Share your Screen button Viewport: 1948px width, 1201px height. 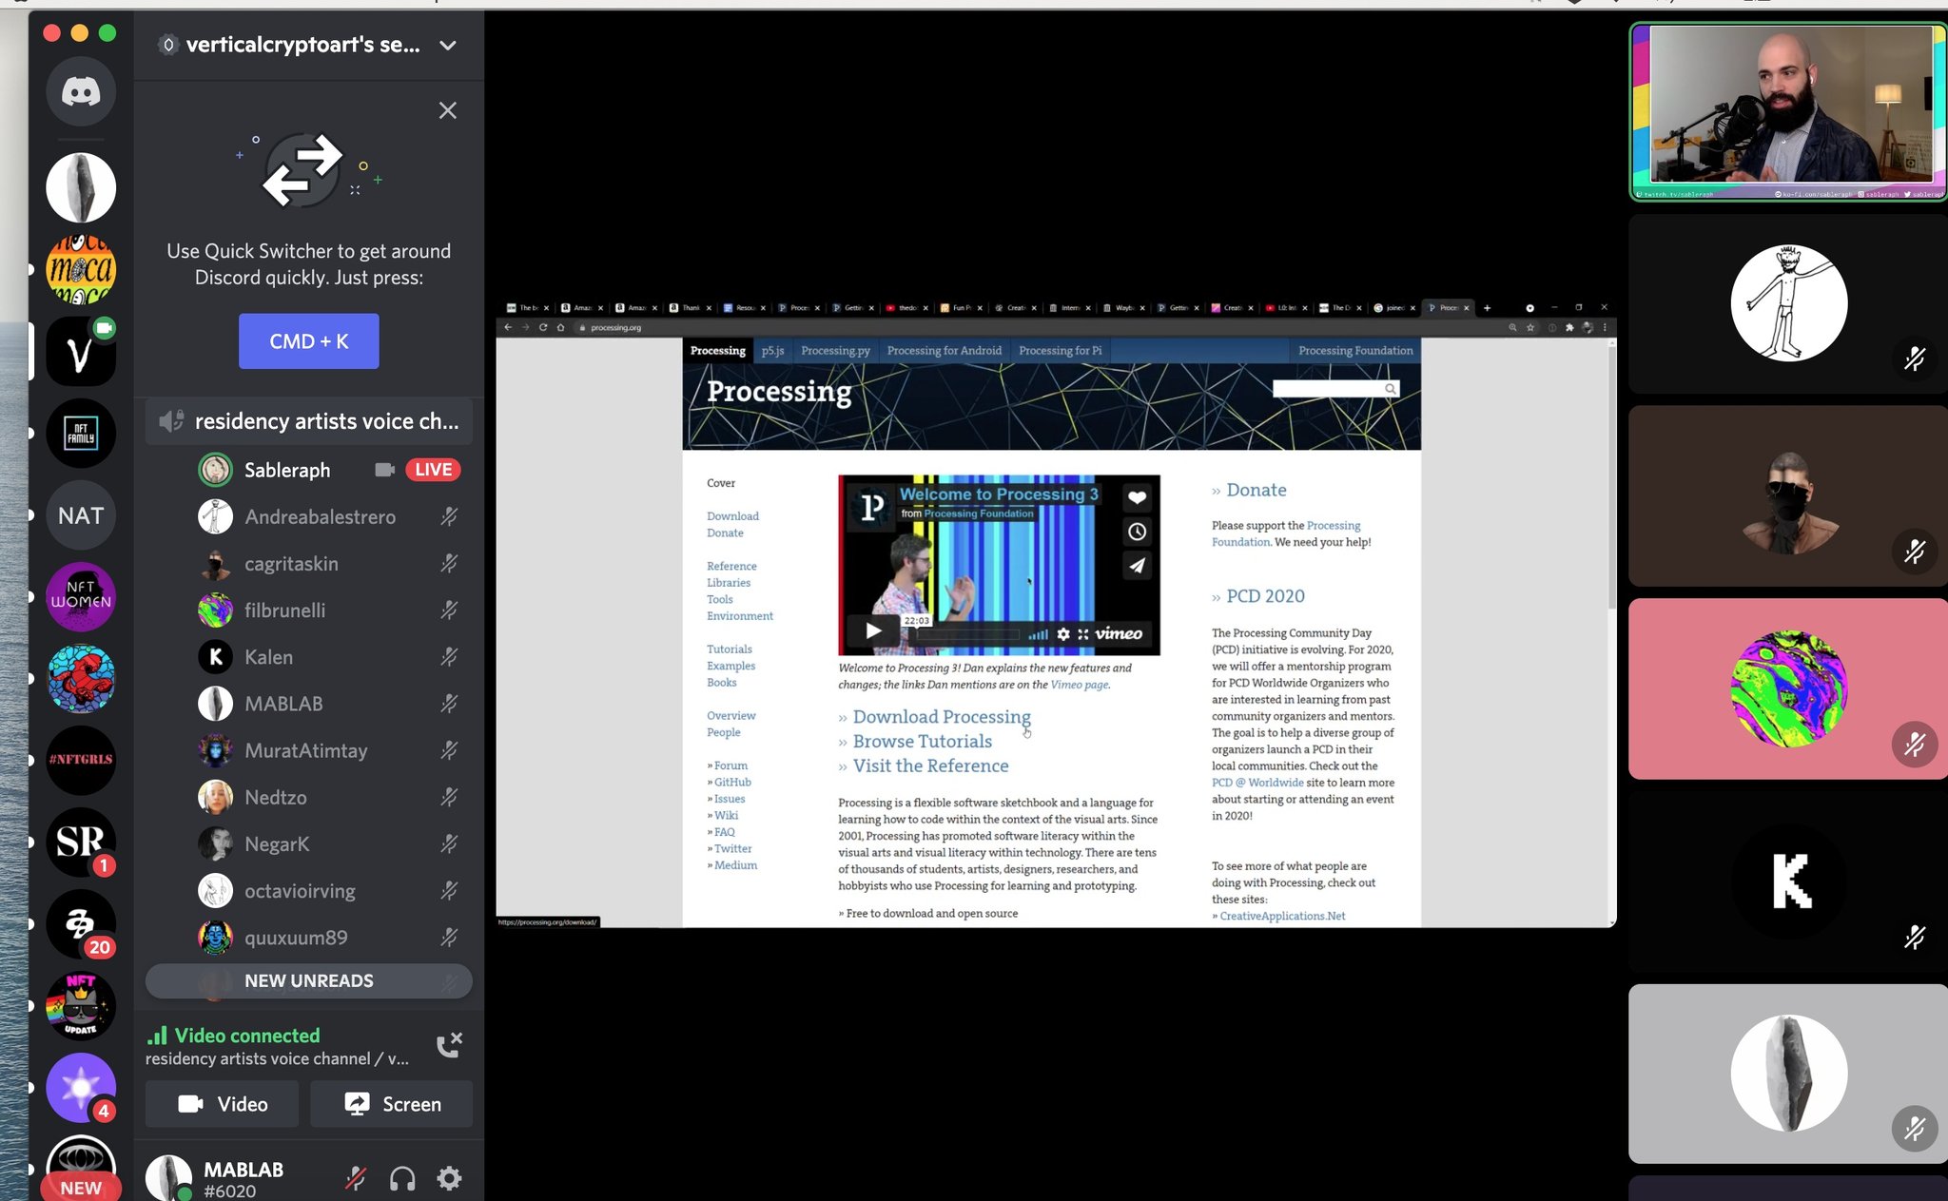392,1104
